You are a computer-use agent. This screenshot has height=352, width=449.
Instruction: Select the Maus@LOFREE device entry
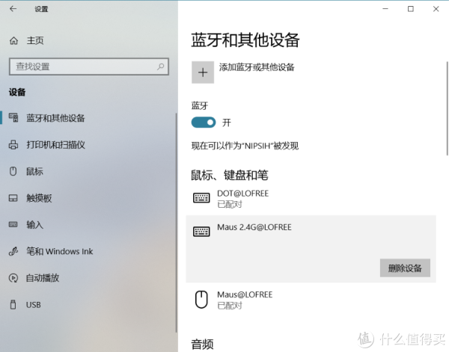311,300
